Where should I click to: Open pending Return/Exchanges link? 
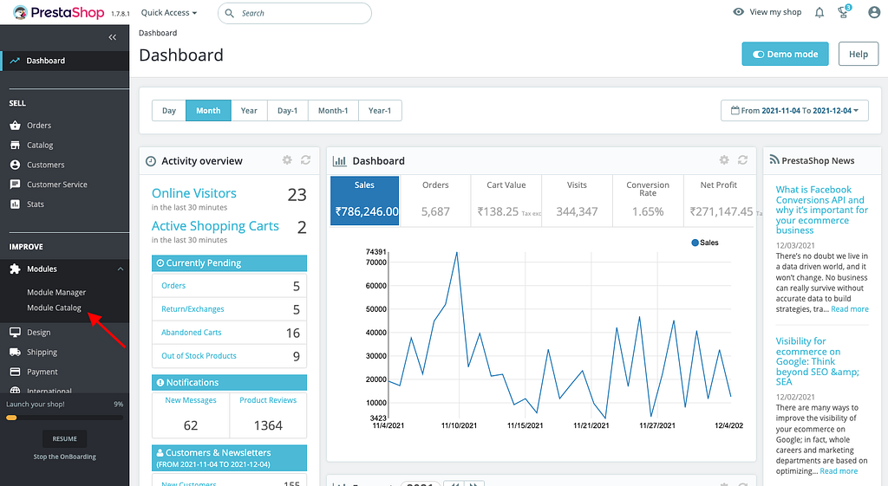(x=193, y=309)
